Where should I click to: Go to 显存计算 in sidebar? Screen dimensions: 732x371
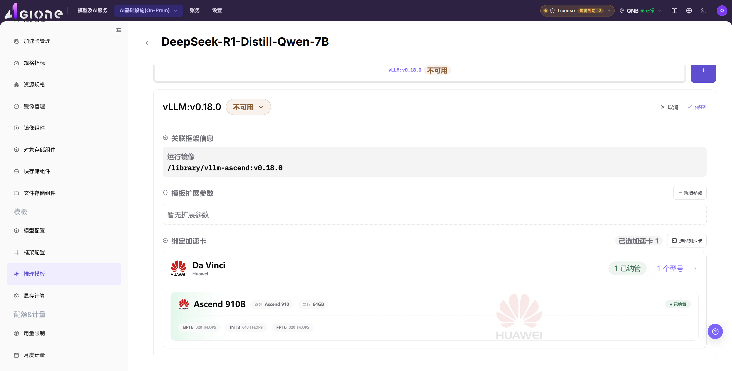pyautogui.click(x=64, y=296)
